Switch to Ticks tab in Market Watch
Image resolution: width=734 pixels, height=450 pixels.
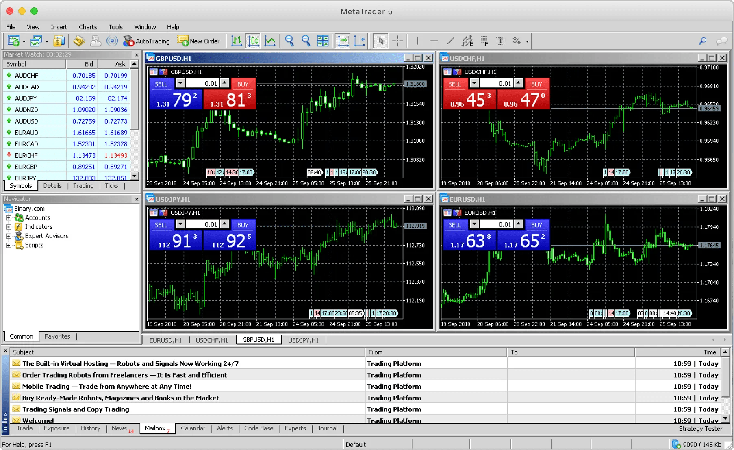coord(111,186)
